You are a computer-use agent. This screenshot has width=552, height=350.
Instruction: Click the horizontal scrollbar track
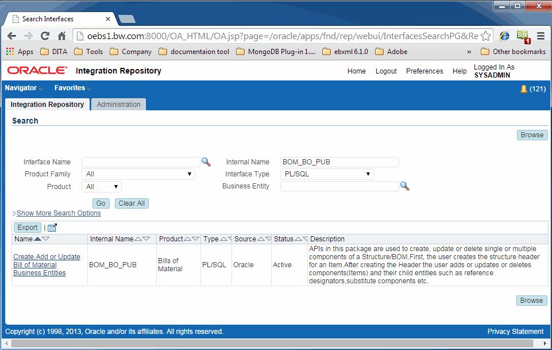point(272,343)
